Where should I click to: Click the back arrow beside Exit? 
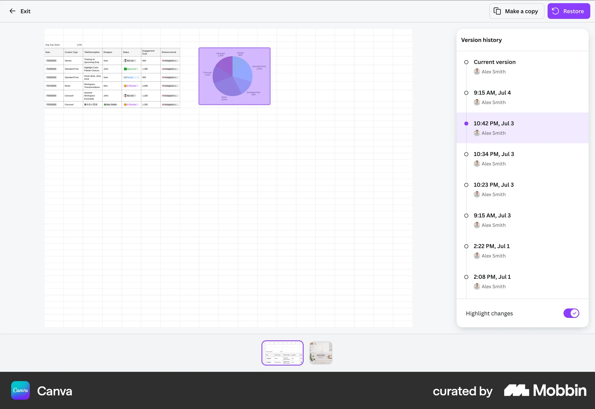12,11
